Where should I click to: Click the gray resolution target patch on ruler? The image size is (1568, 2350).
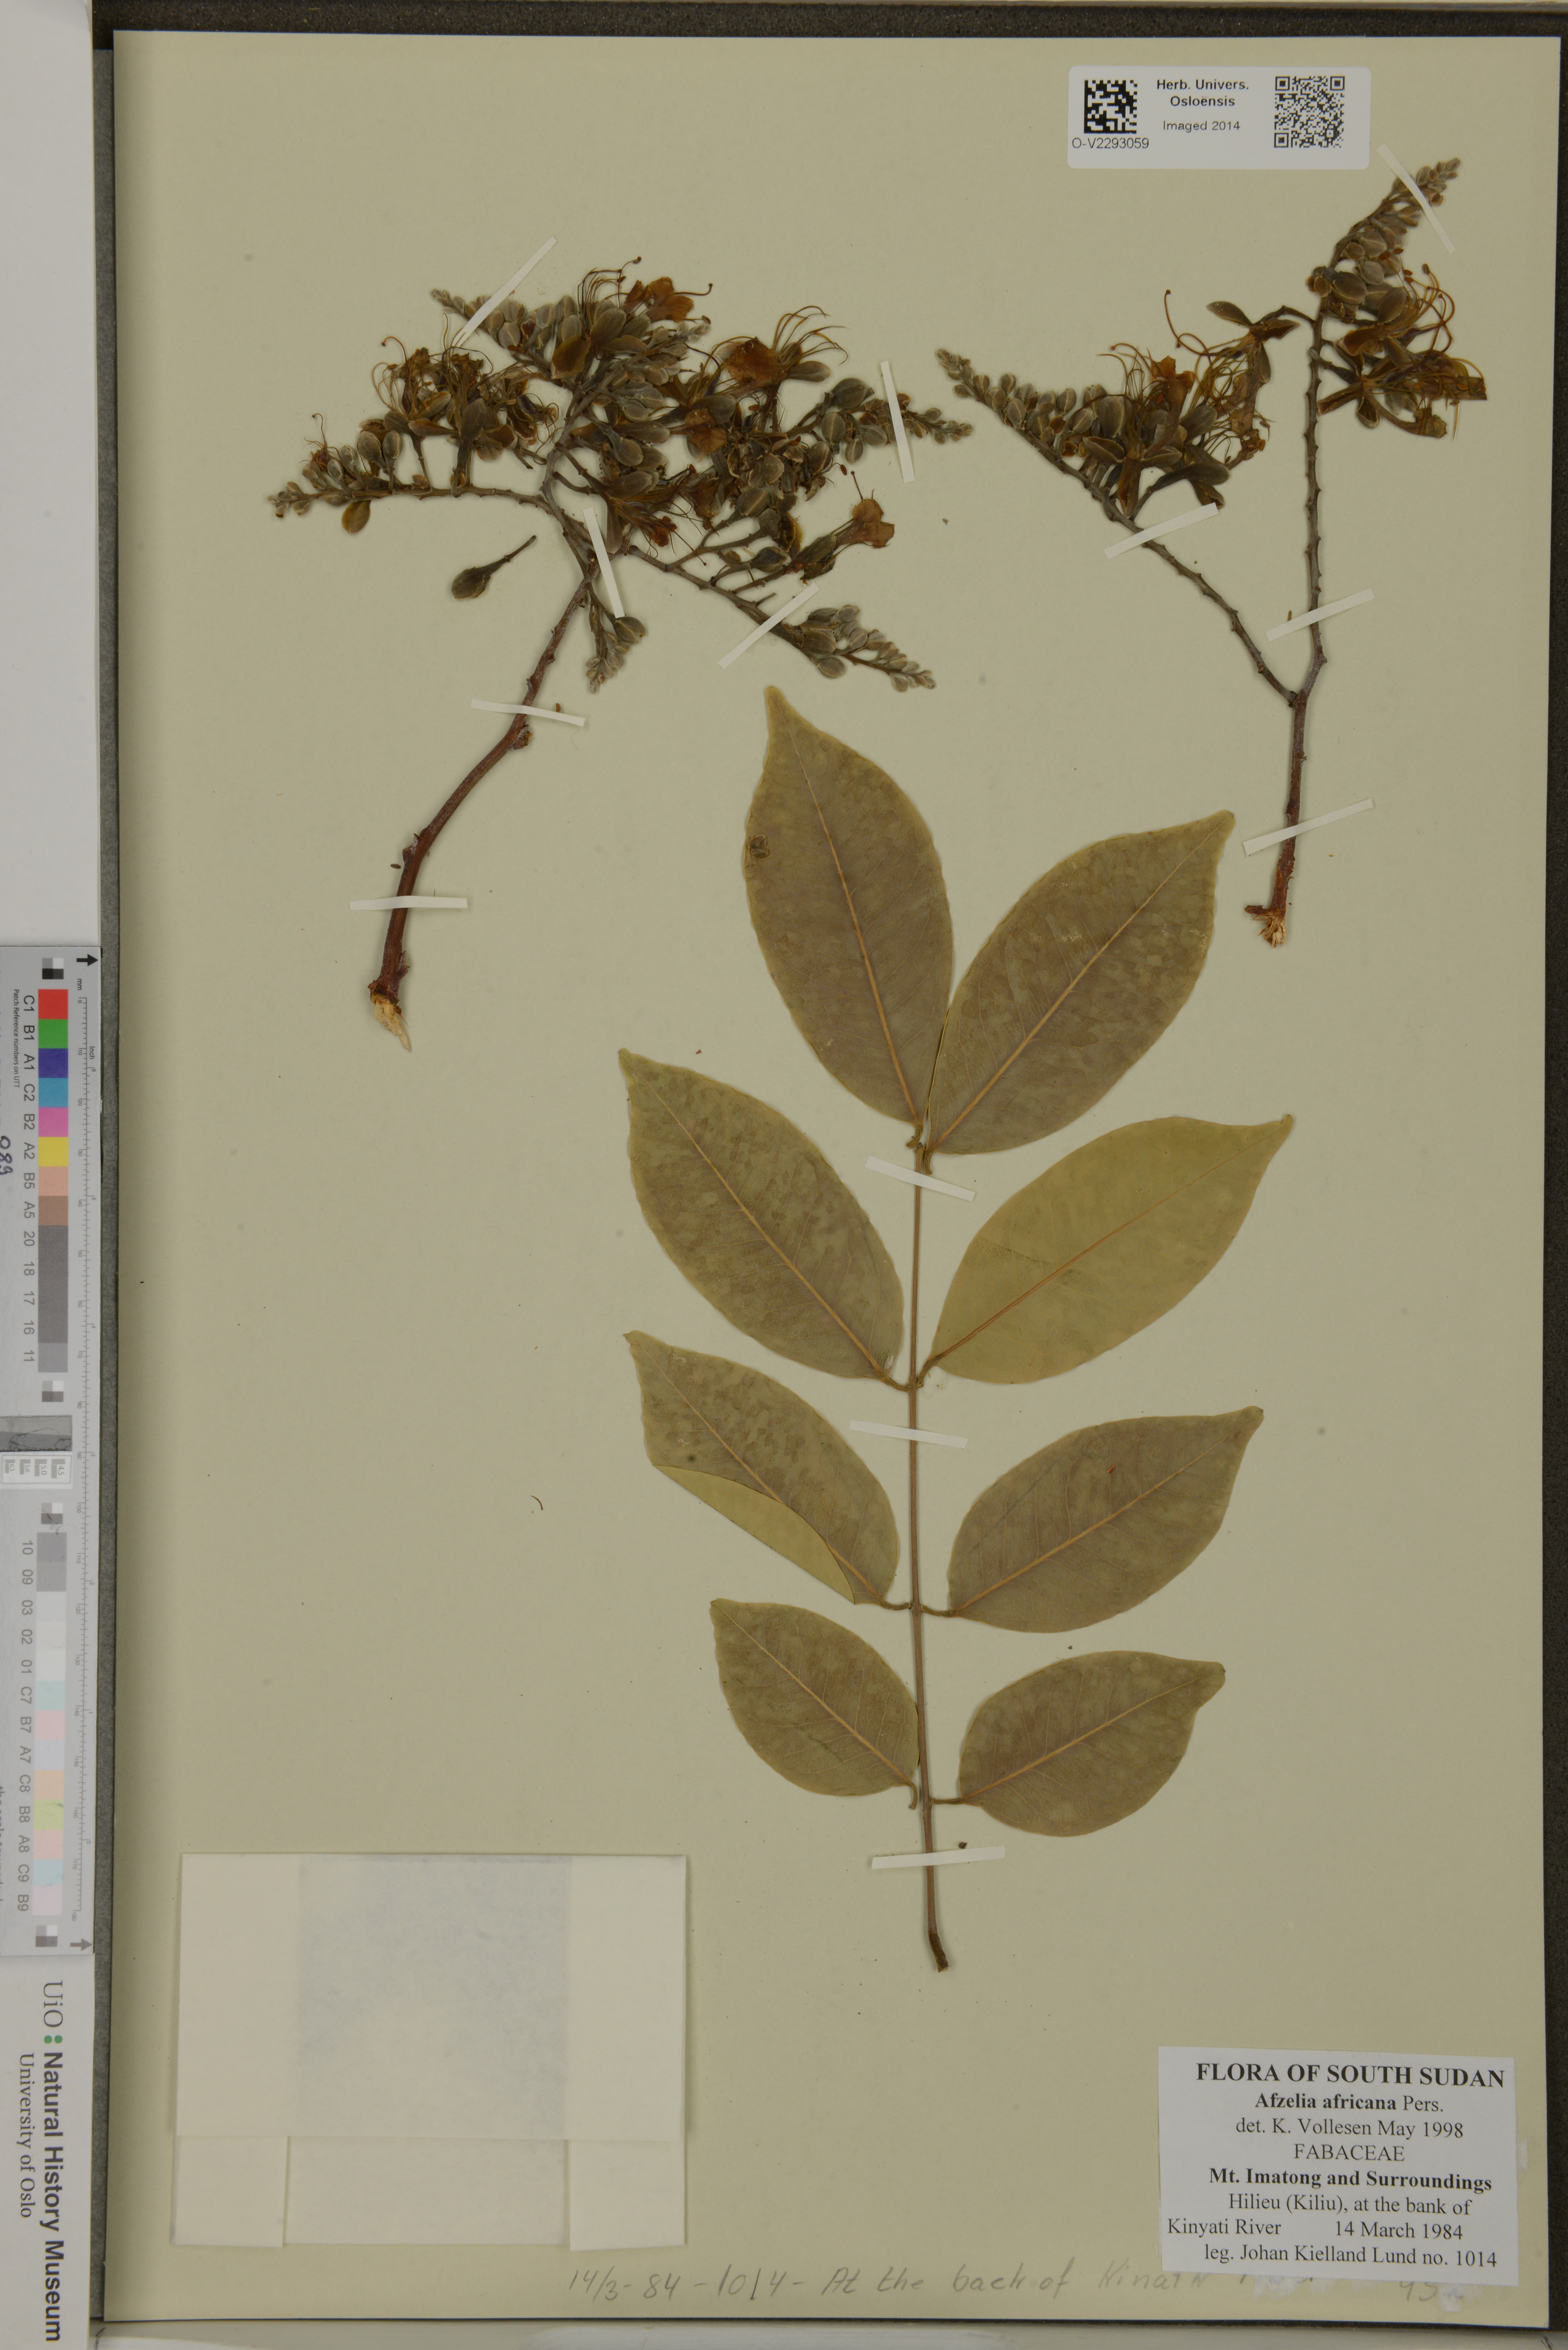point(36,1433)
